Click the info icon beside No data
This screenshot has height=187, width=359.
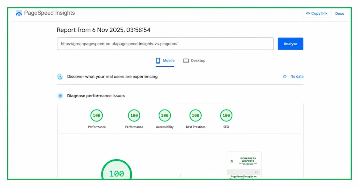coord(285,77)
